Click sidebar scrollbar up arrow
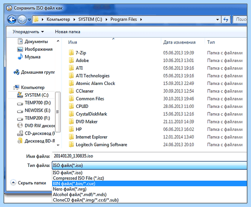 [x=58, y=41]
